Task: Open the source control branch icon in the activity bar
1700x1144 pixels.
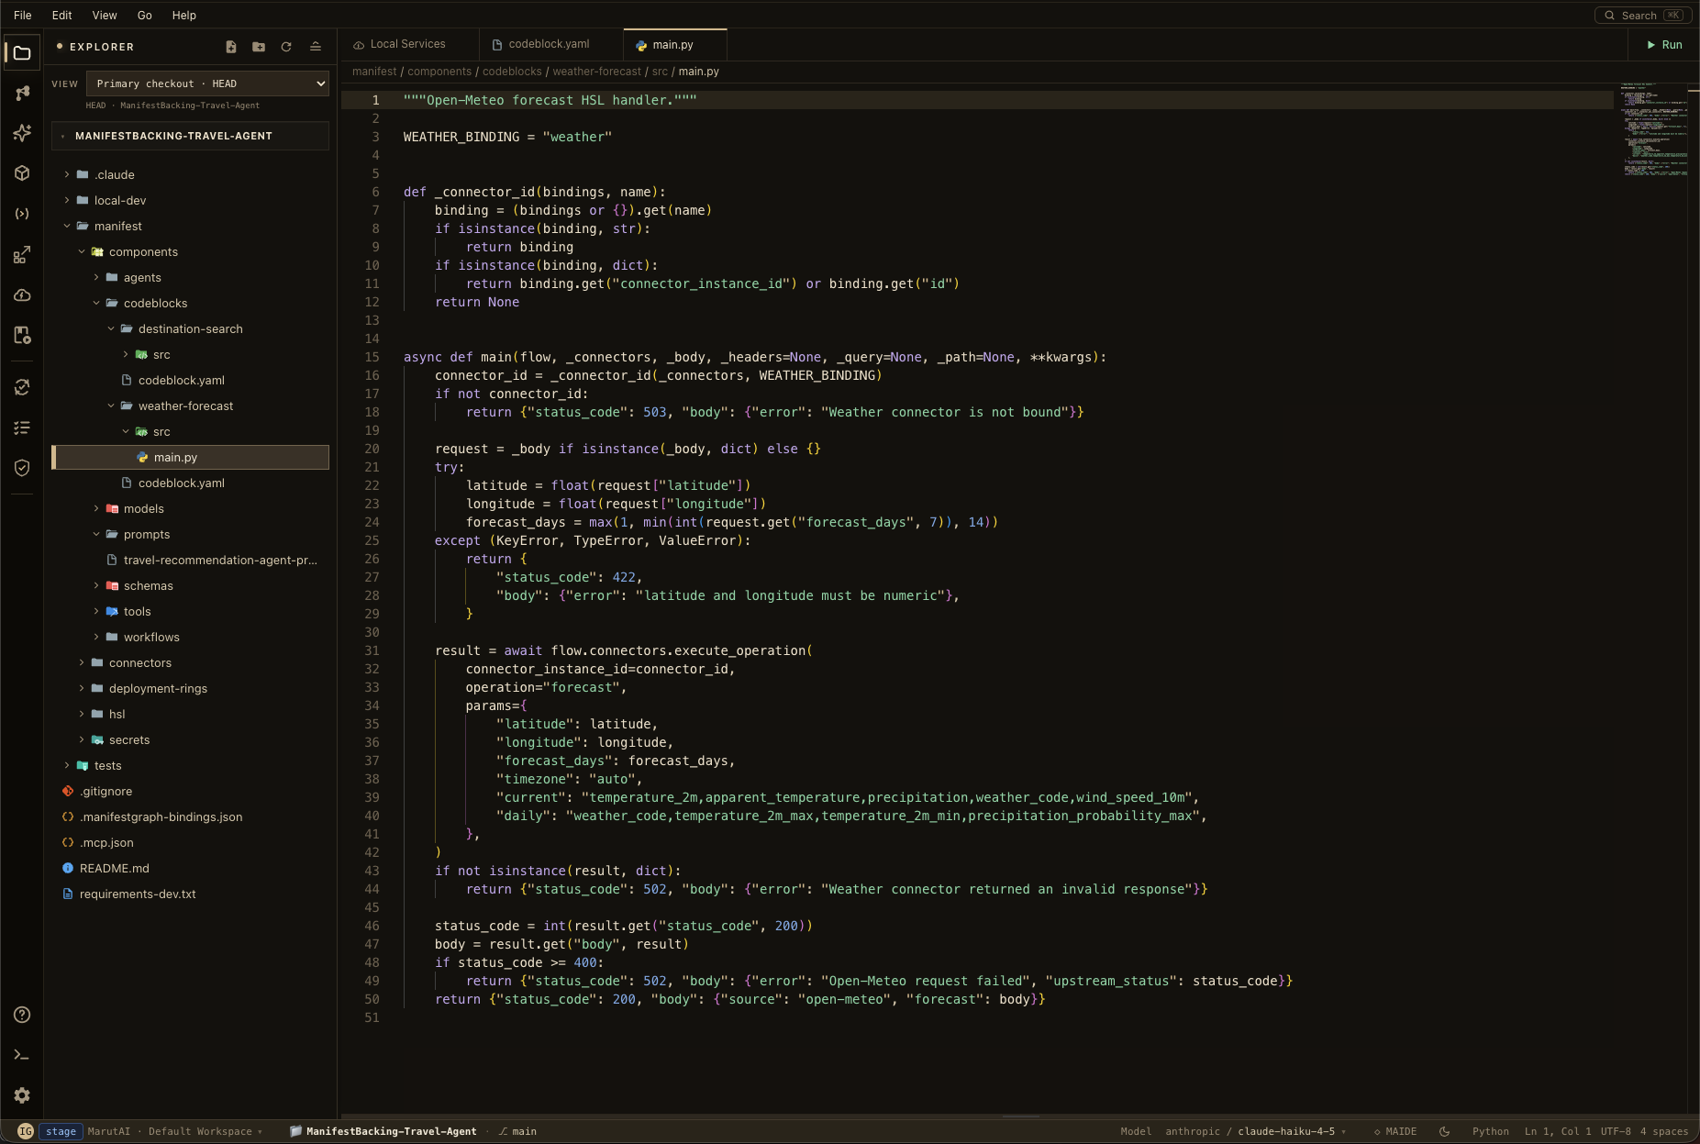Action: (x=22, y=93)
